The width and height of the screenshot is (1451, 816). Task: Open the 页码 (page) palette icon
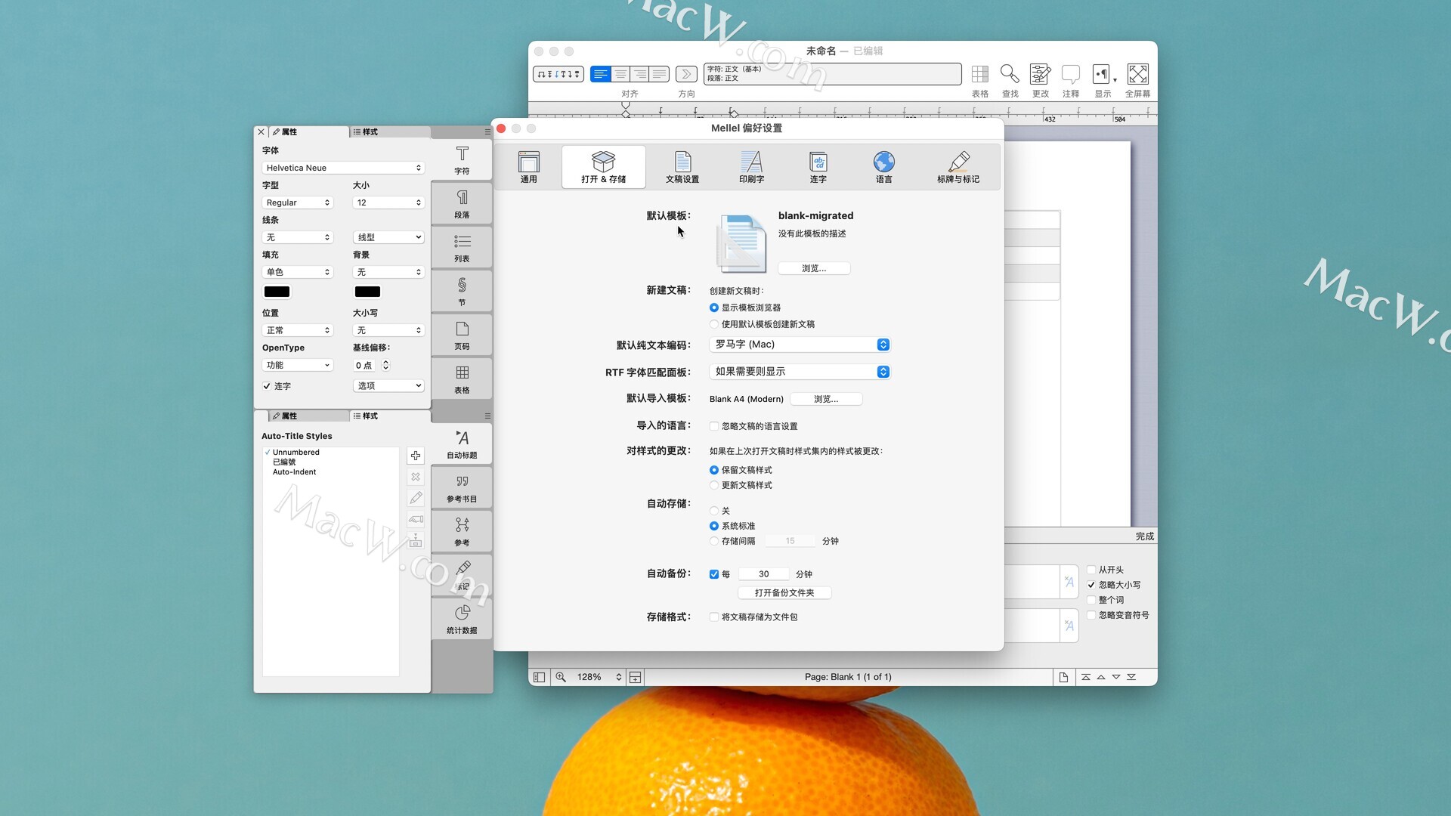click(462, 335)
